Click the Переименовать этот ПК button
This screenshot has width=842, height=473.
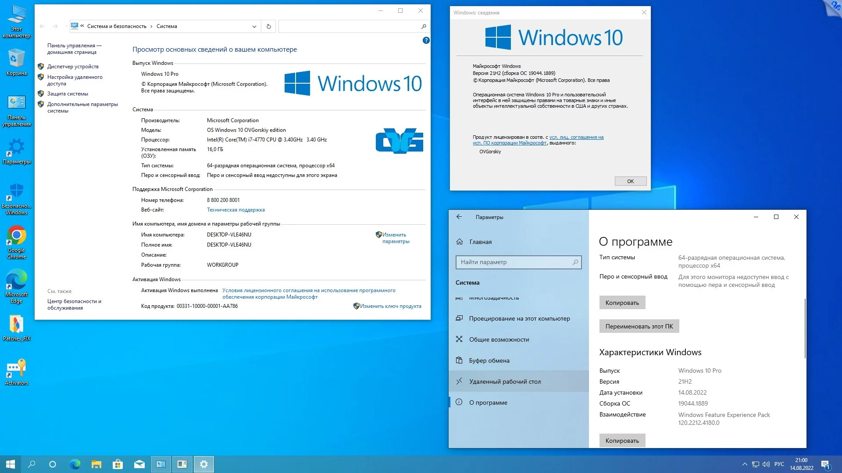click(x=639, y=326)
